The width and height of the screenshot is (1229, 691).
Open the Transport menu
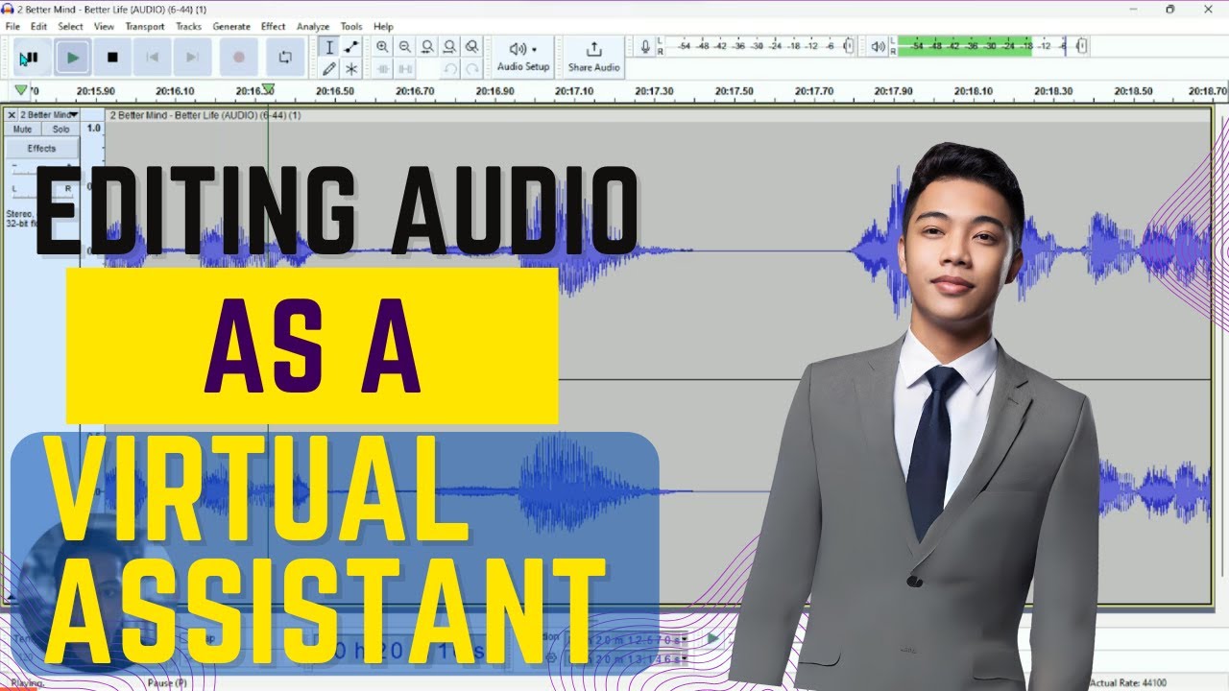[145, 27]
